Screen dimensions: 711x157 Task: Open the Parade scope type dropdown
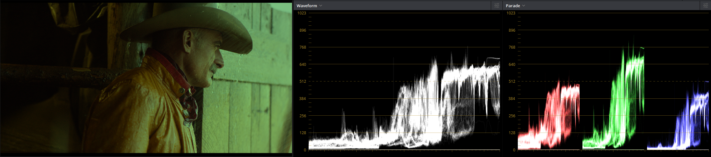(x=515, y=6)
